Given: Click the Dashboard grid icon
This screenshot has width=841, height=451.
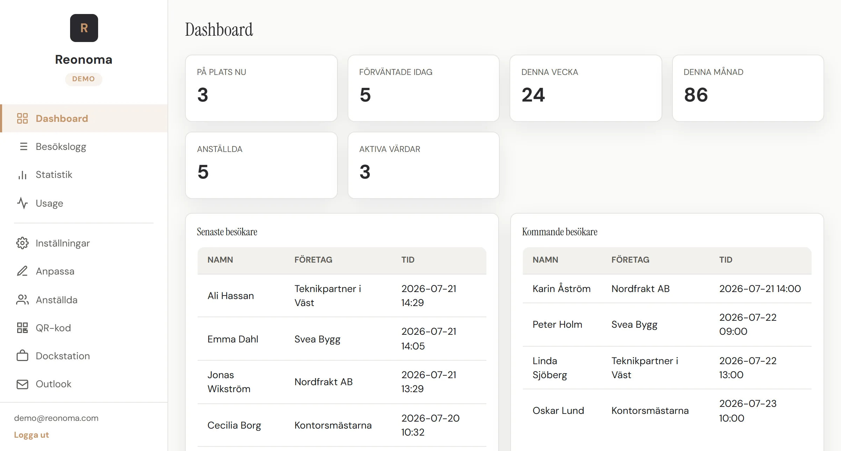Looking at the screenshot, I should [x=22, y=118].
